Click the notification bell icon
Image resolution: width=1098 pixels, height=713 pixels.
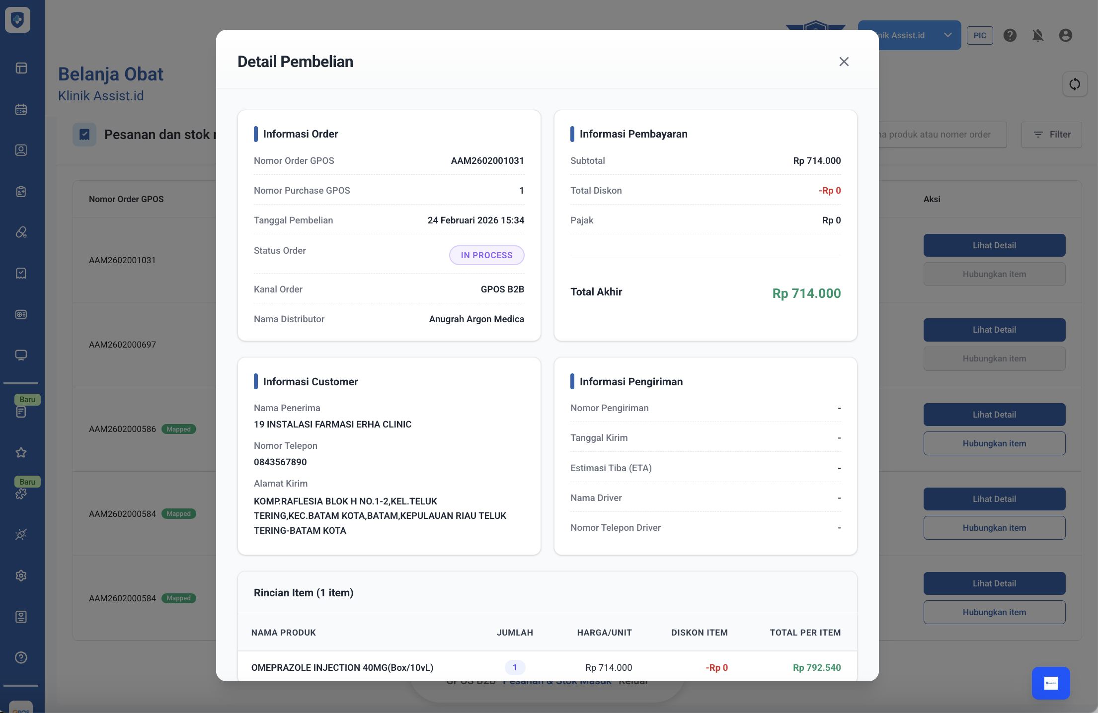point(1037,35)
